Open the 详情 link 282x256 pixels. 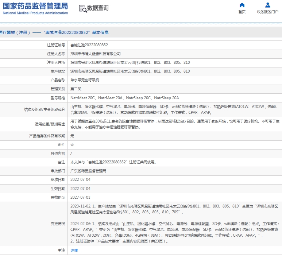point(74,250)
